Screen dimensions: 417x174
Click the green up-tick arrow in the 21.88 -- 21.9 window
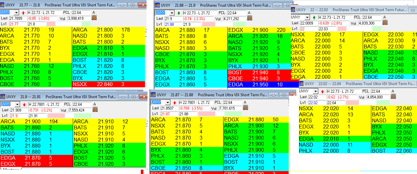pyautogui.click(x=178, y=13)
